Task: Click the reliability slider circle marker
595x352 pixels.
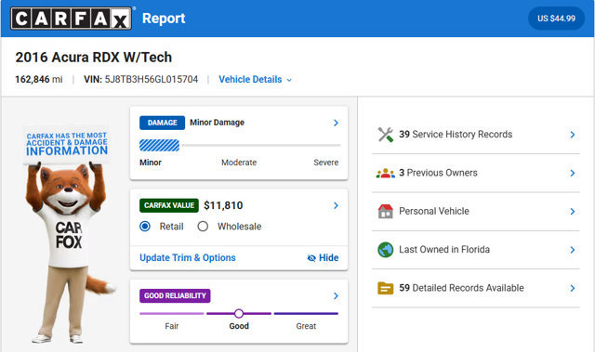Action: pos(239,314)
